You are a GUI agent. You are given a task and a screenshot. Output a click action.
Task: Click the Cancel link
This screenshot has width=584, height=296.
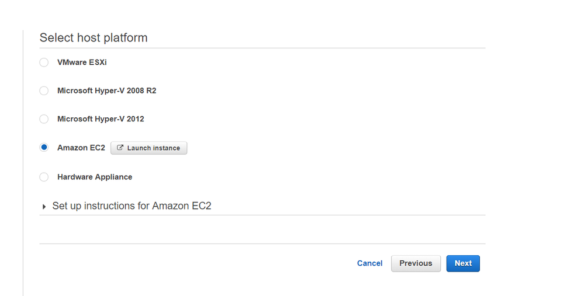(369, 263)
